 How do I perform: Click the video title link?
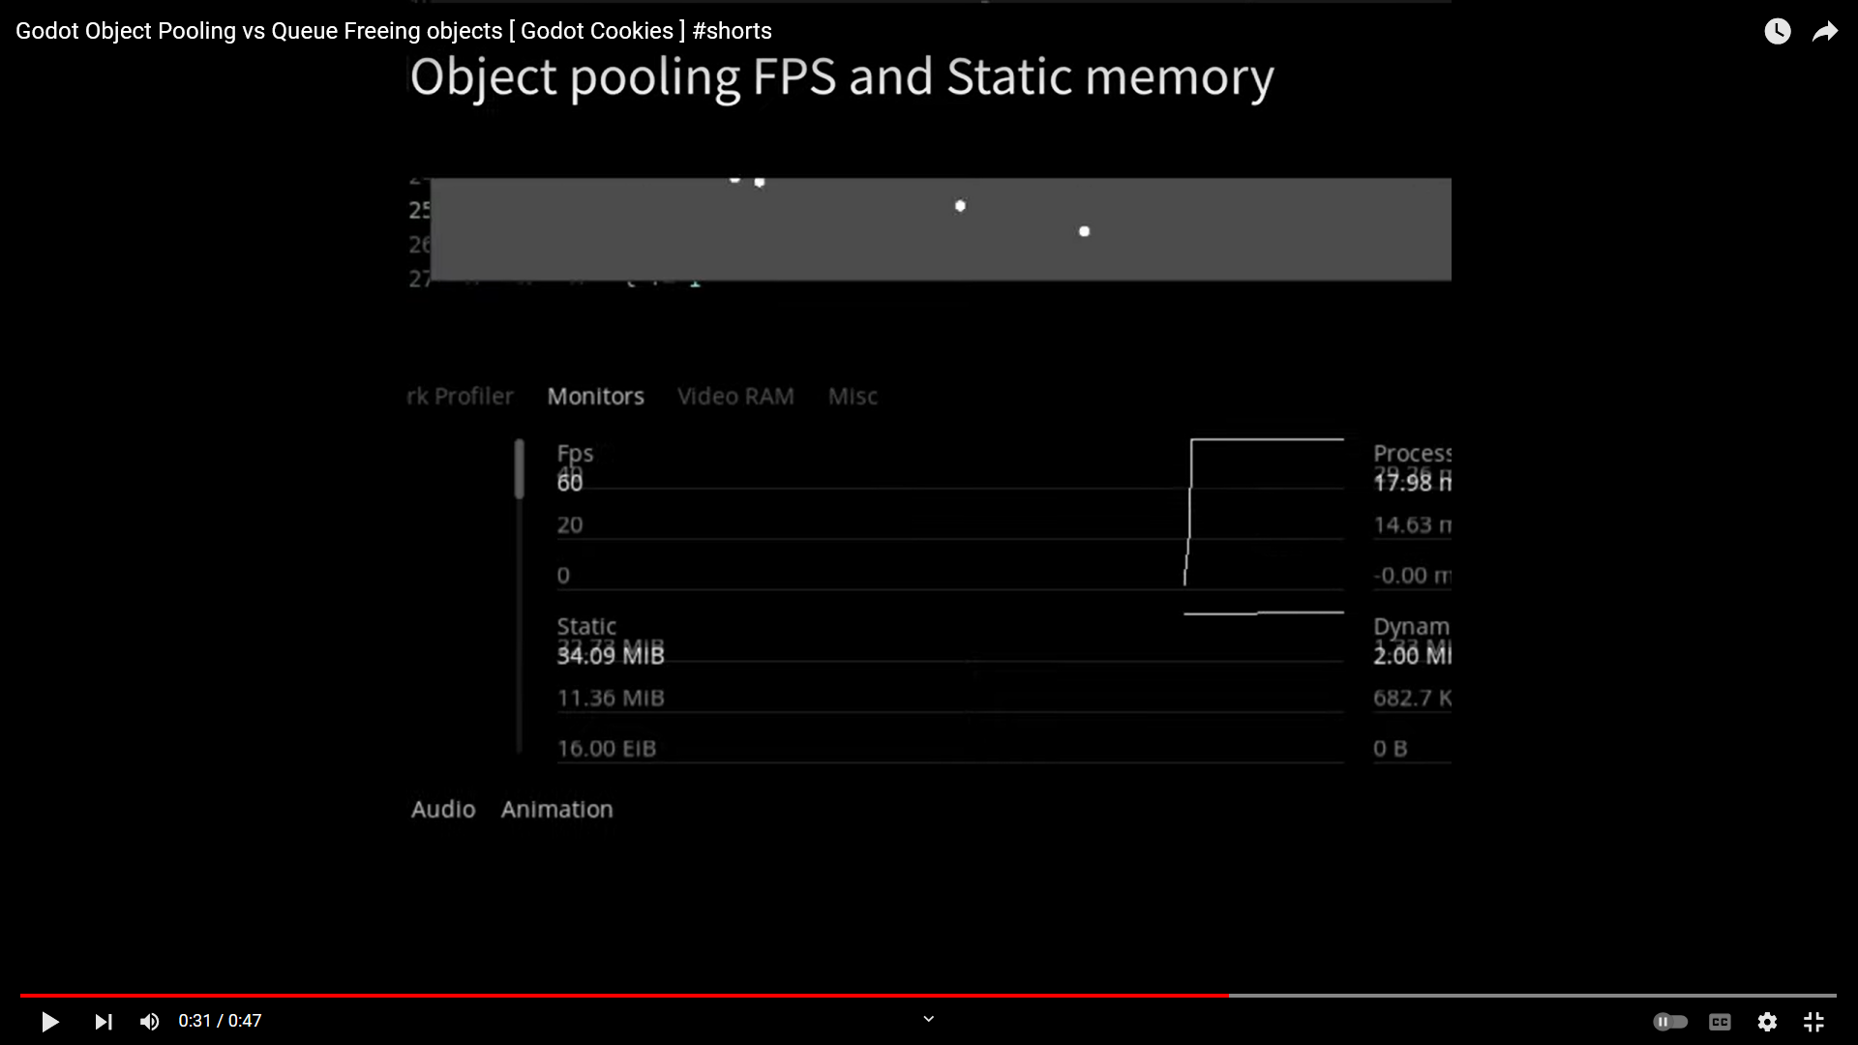point(393,31)
